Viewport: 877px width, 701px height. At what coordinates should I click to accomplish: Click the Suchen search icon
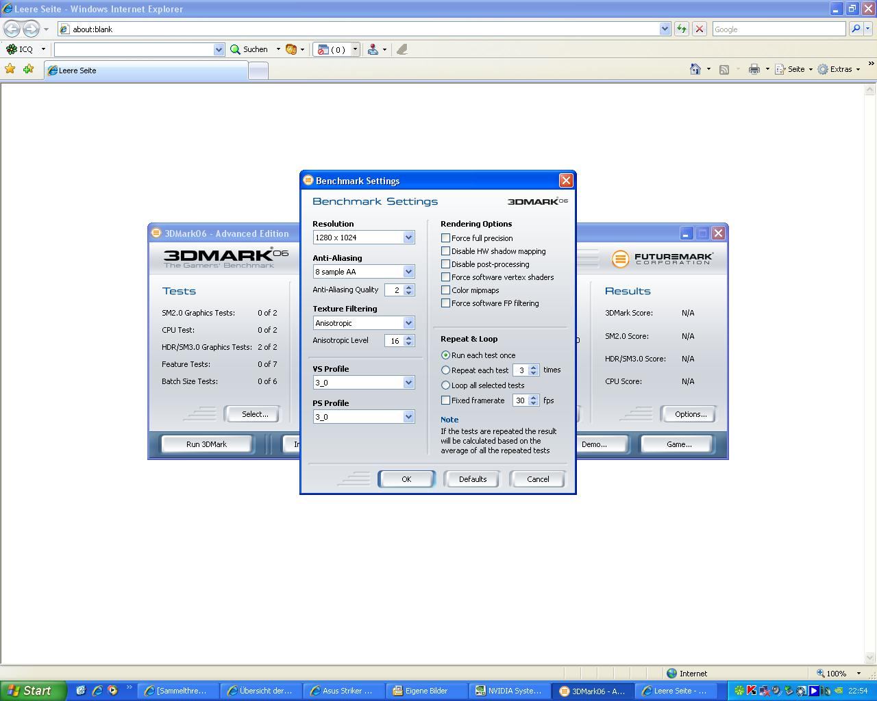[x=236, y=49]
